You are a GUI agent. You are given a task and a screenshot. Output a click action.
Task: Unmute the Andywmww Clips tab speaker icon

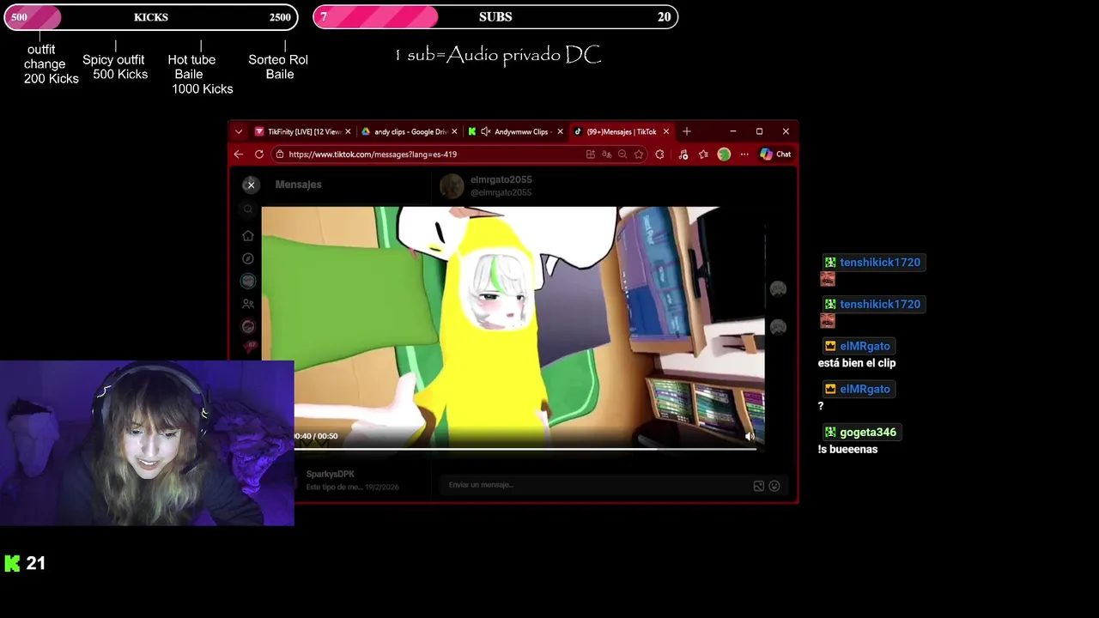point(486,131)
